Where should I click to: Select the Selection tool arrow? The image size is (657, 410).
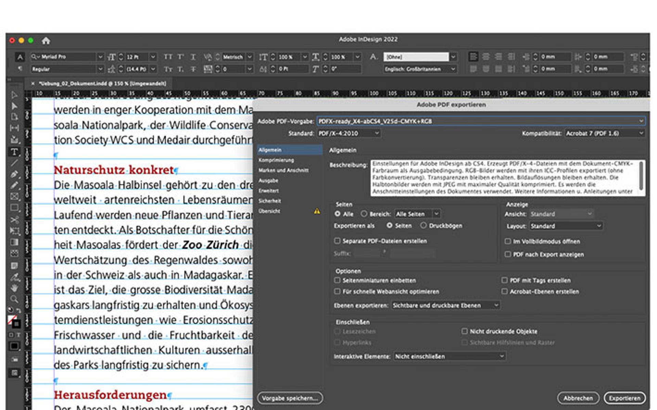coord(14,95)
